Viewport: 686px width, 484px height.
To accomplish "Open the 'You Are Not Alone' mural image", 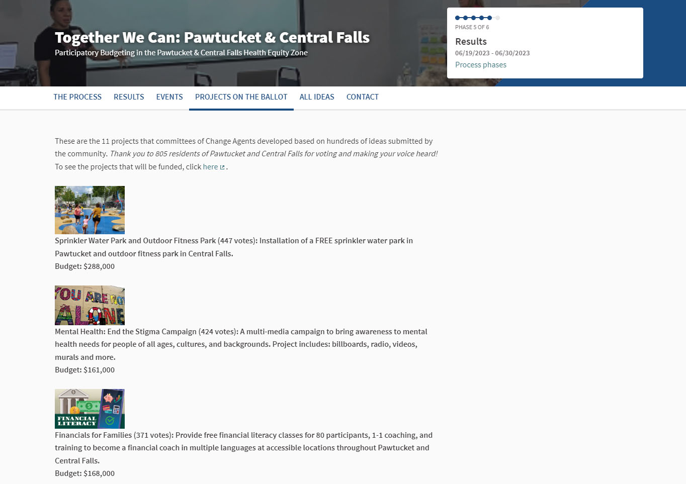I will pyautogui.click(x=90, y=306).
